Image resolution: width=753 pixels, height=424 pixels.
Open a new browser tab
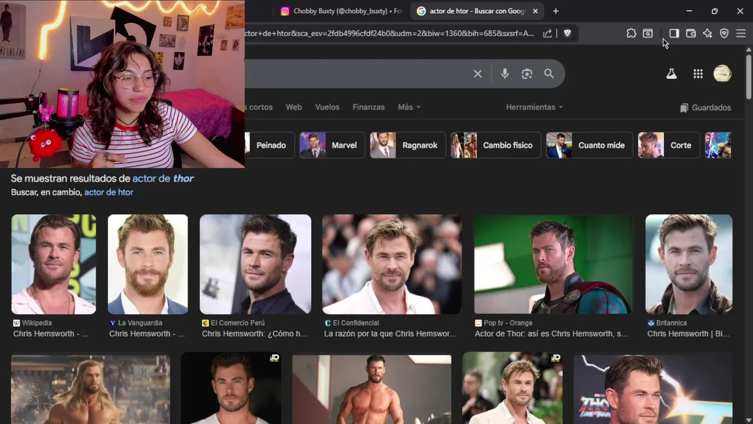556,11
